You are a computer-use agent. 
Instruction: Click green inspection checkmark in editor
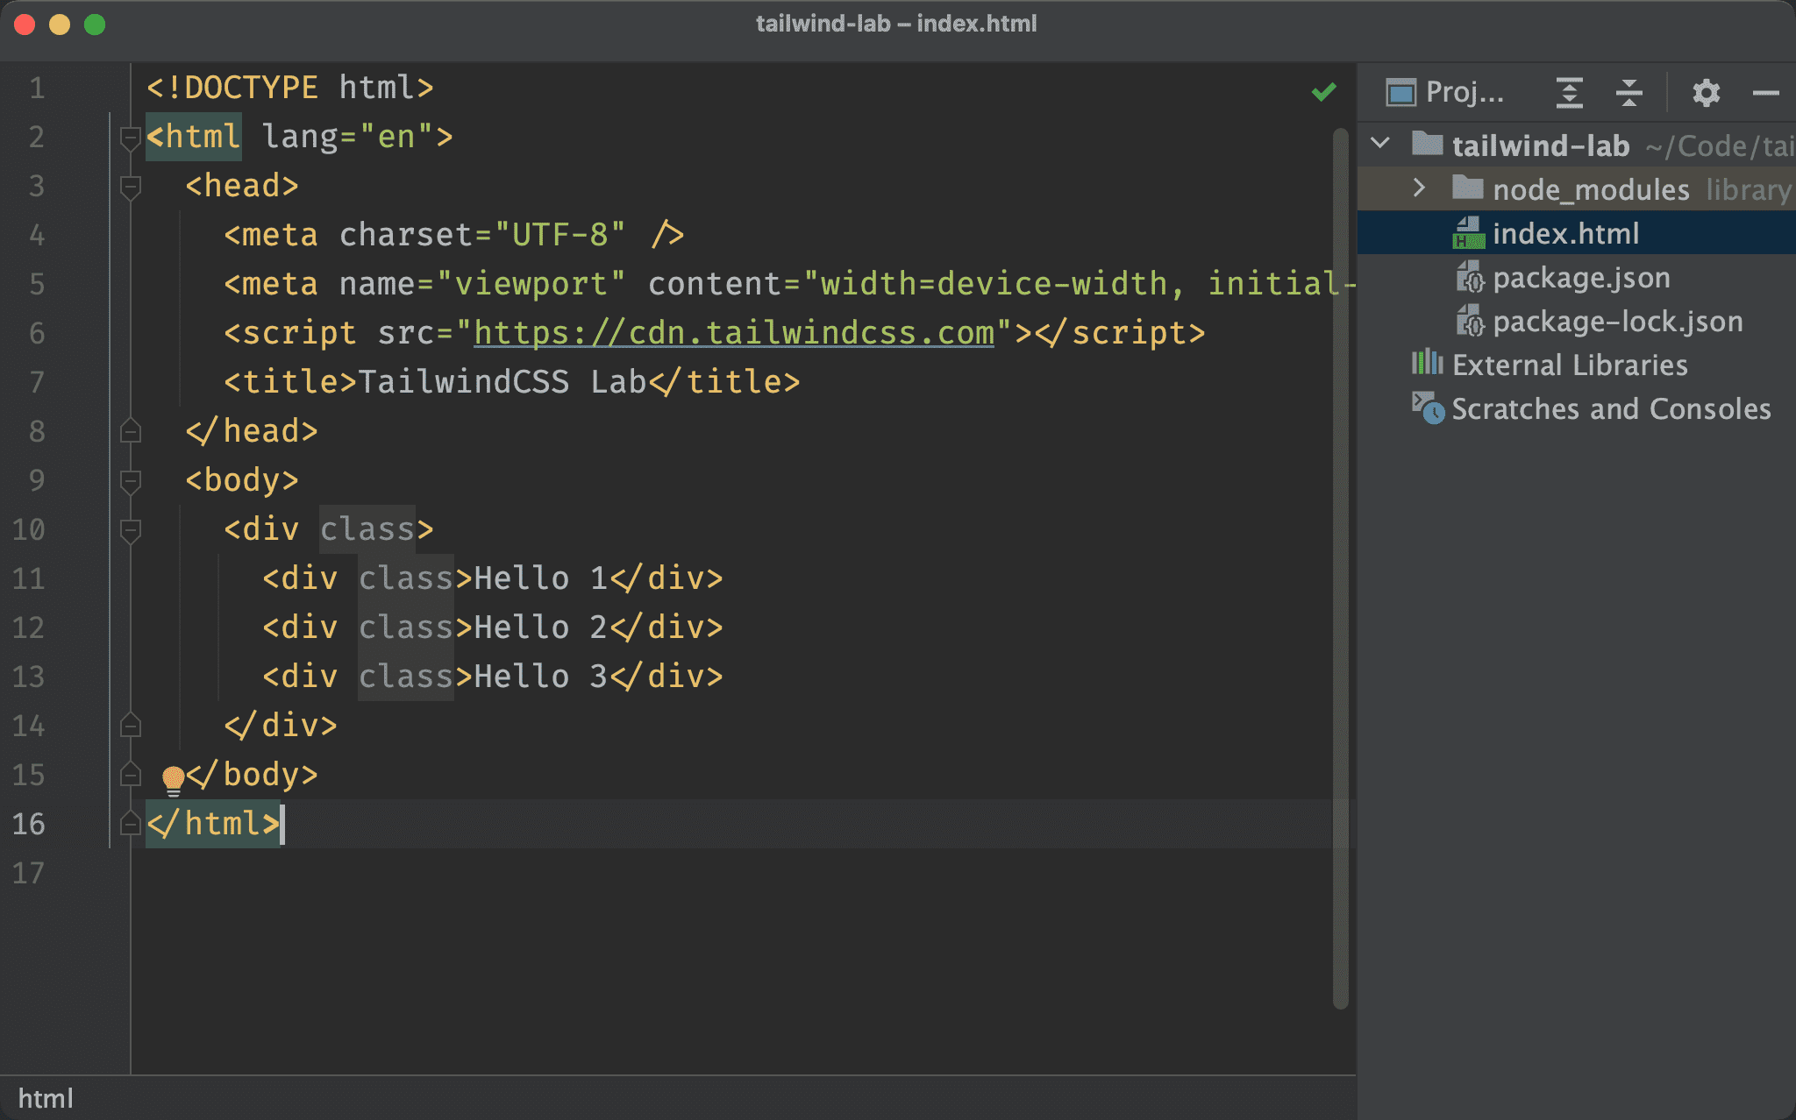1323,91
